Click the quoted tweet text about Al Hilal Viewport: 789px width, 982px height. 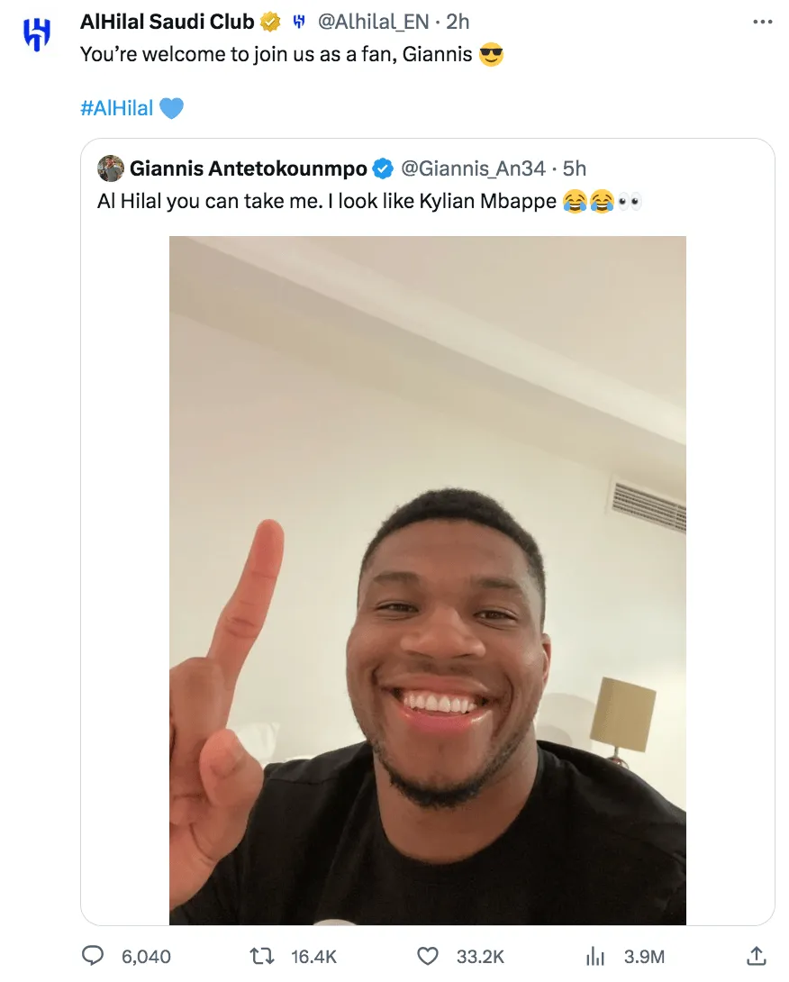(x=369, y=201)
